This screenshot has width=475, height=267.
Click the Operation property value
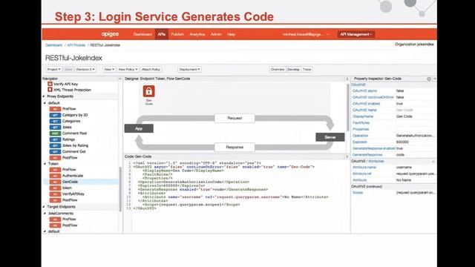[415, 136]
